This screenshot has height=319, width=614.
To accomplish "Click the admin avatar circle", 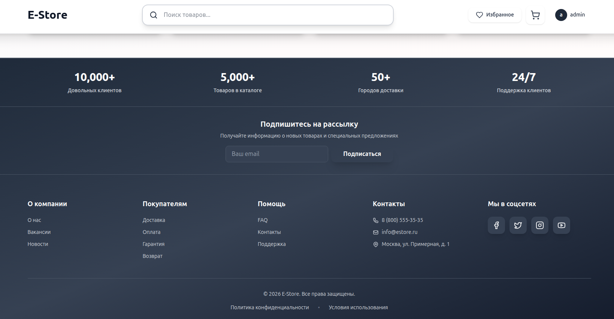I will pyautogui.click(x=561, y=15).
